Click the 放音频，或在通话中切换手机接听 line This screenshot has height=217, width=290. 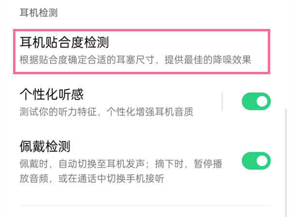[x=92, y=178]
